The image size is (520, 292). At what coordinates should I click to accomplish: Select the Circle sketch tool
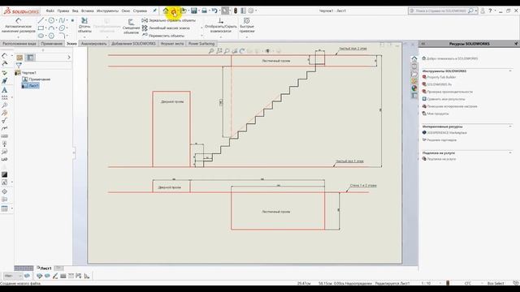(51, 20)
